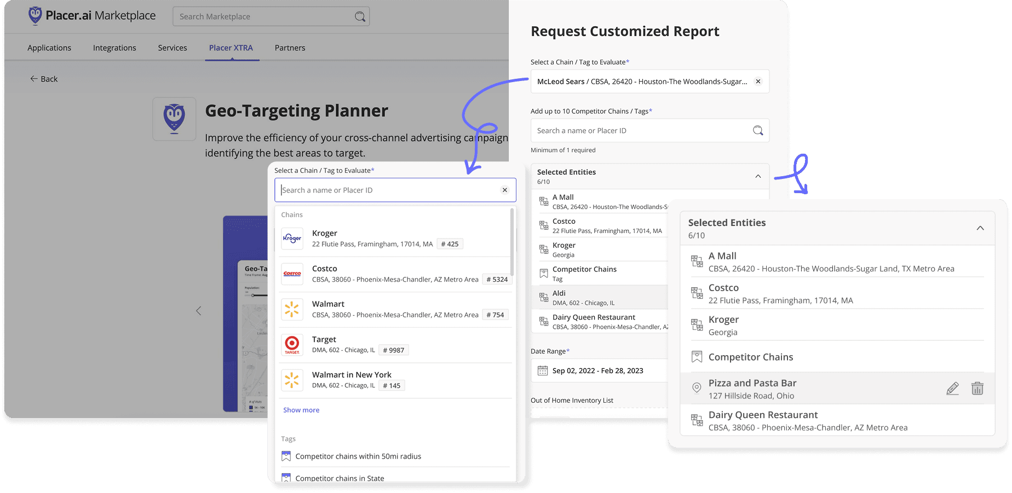Click Competitor Chains tag icon in form
Screen dimensions: 1012x493
(544, 274)
